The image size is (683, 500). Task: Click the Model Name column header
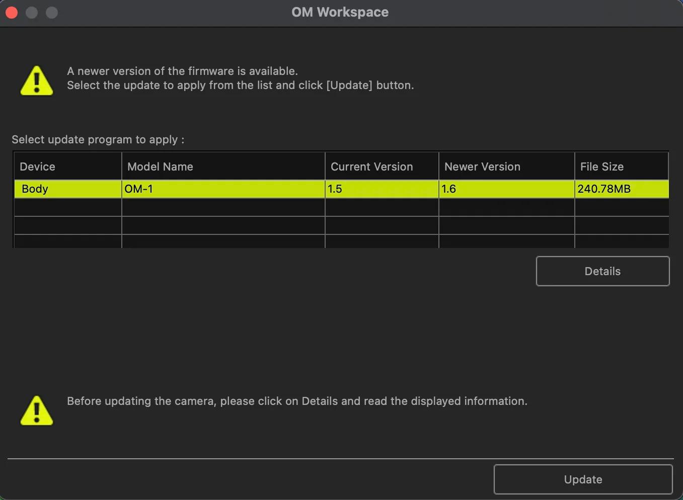(x=223, y=166)
